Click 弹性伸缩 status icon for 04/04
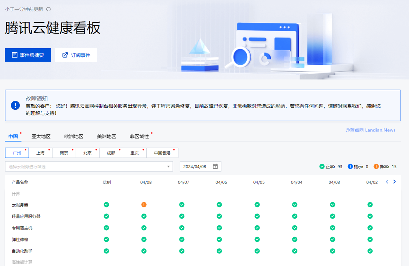409x266 pixels. 295,239
